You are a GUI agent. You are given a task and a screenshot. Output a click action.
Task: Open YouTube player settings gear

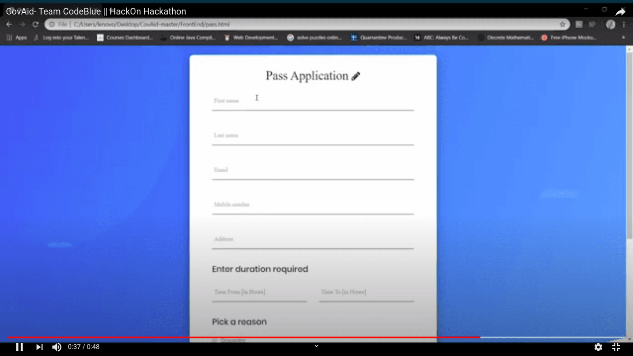click(598, 347)
